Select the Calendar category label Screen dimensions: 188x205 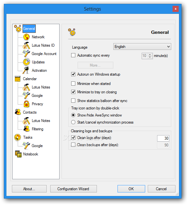point(30,79)
